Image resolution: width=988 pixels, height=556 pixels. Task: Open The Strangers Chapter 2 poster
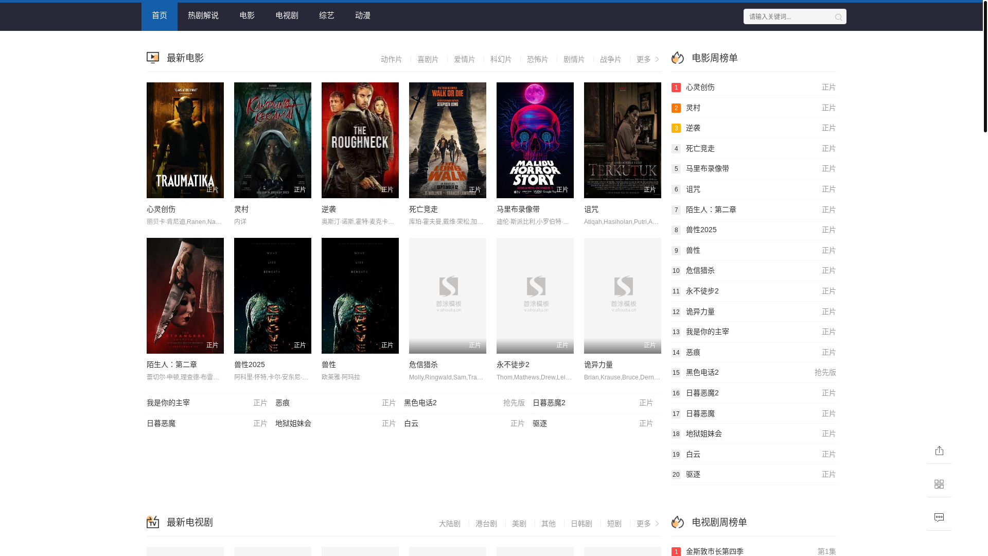185,296
